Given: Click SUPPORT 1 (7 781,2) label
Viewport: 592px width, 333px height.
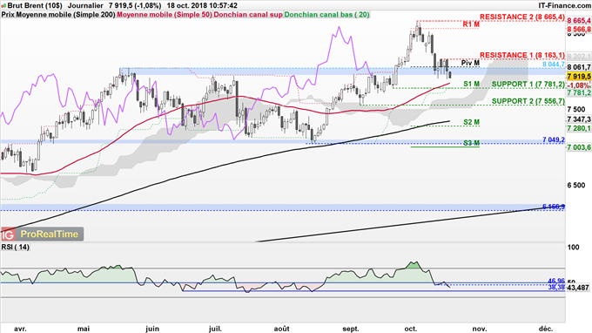Looking at the screenshot, I should click(528, 85).
